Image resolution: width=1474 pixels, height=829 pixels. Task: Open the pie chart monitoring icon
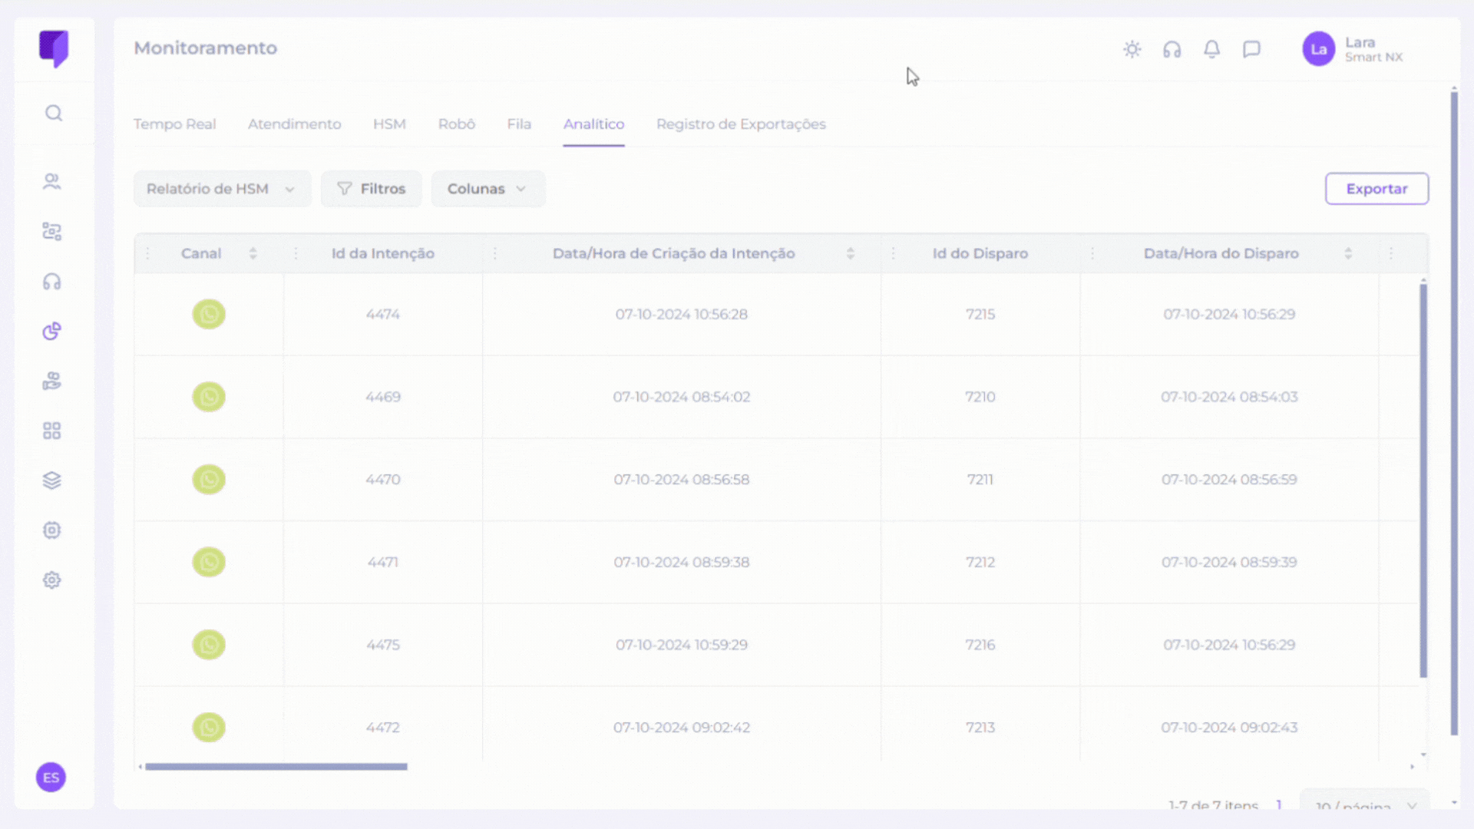coord(51,331)
